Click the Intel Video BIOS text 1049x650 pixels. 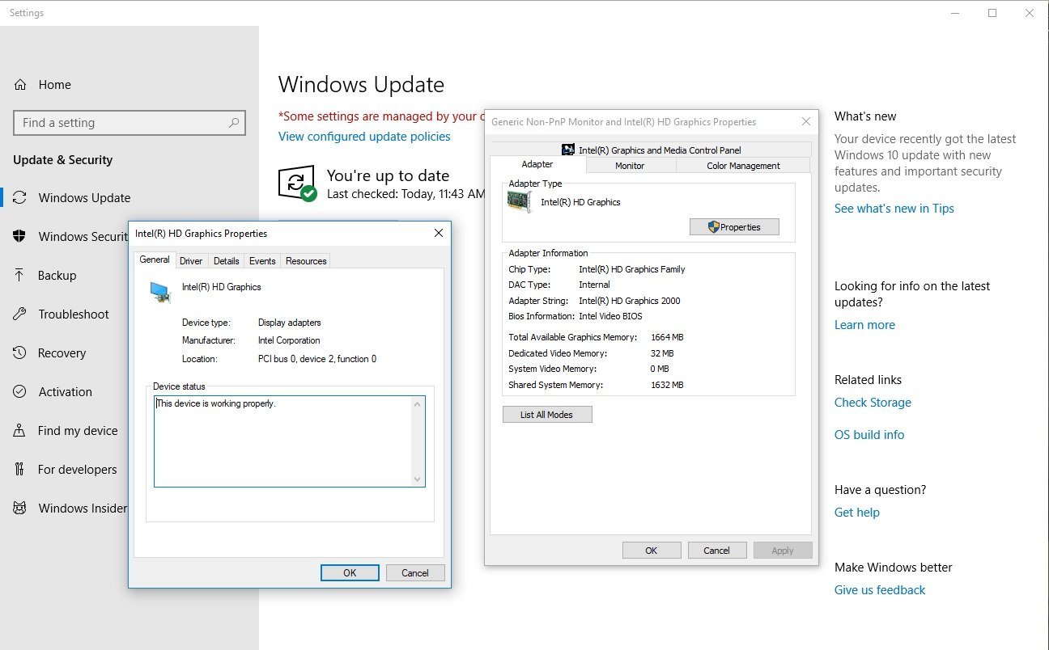610,316
